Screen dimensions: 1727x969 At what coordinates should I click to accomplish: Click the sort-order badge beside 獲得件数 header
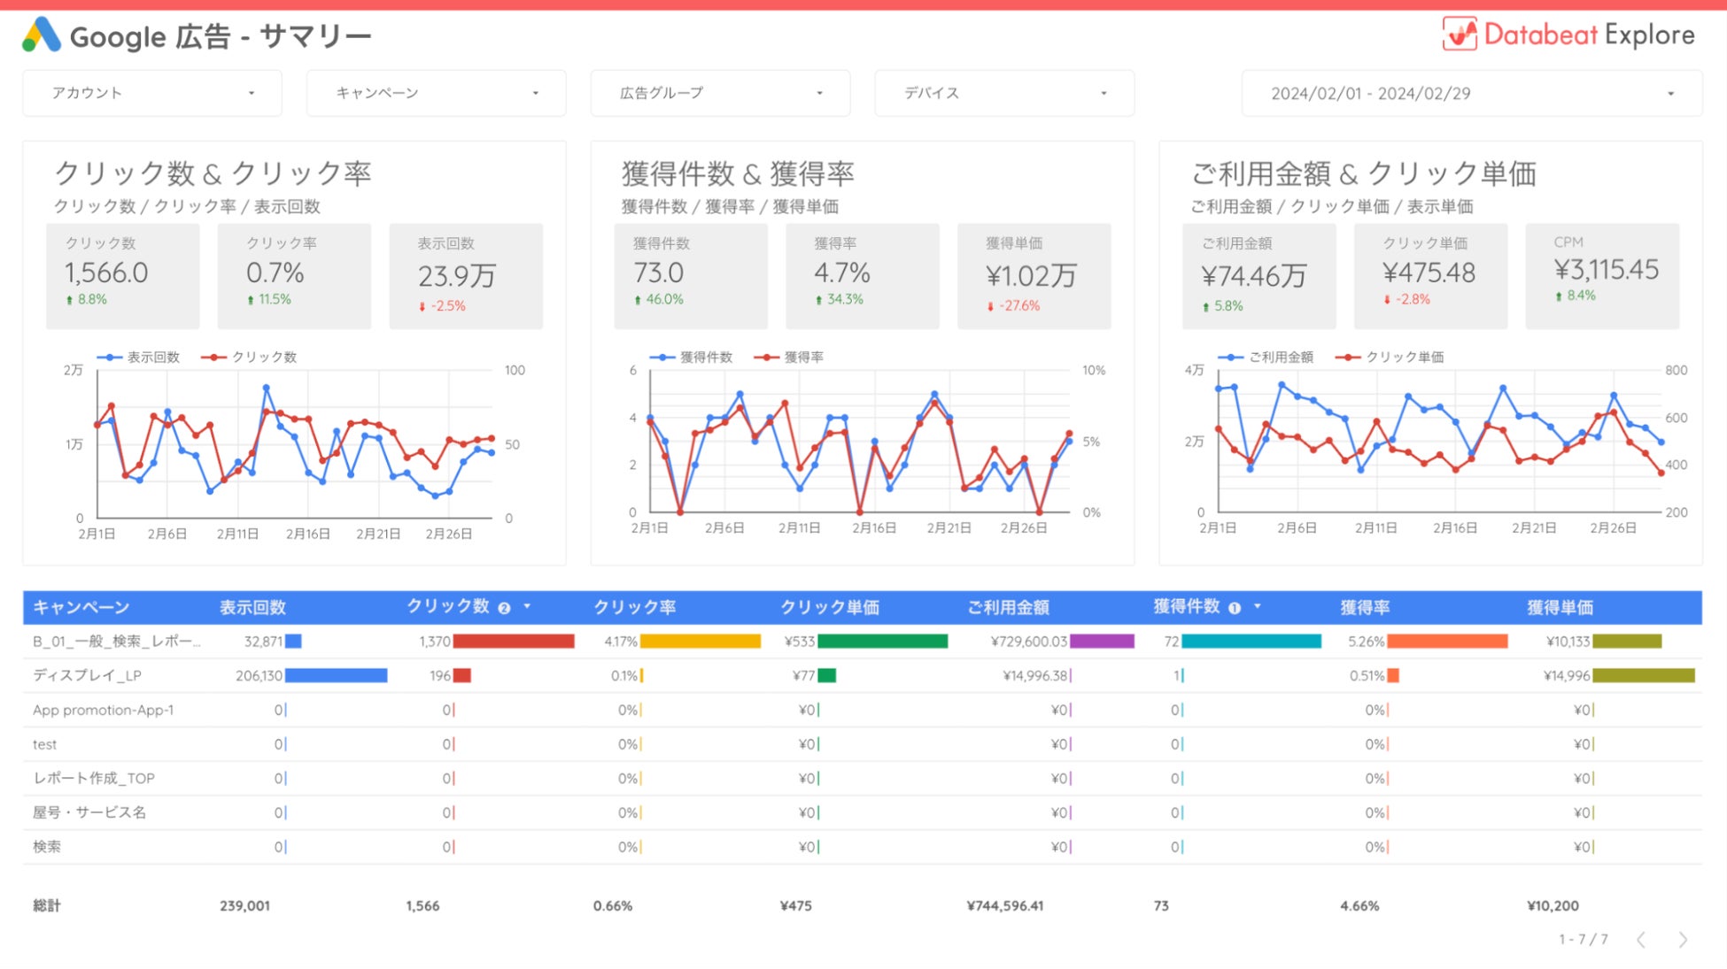[x=1235, y=608]
